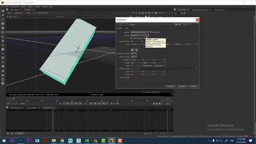Launch Premiere Pro from taskbar
256x144 pixels.
coord(29,140)
